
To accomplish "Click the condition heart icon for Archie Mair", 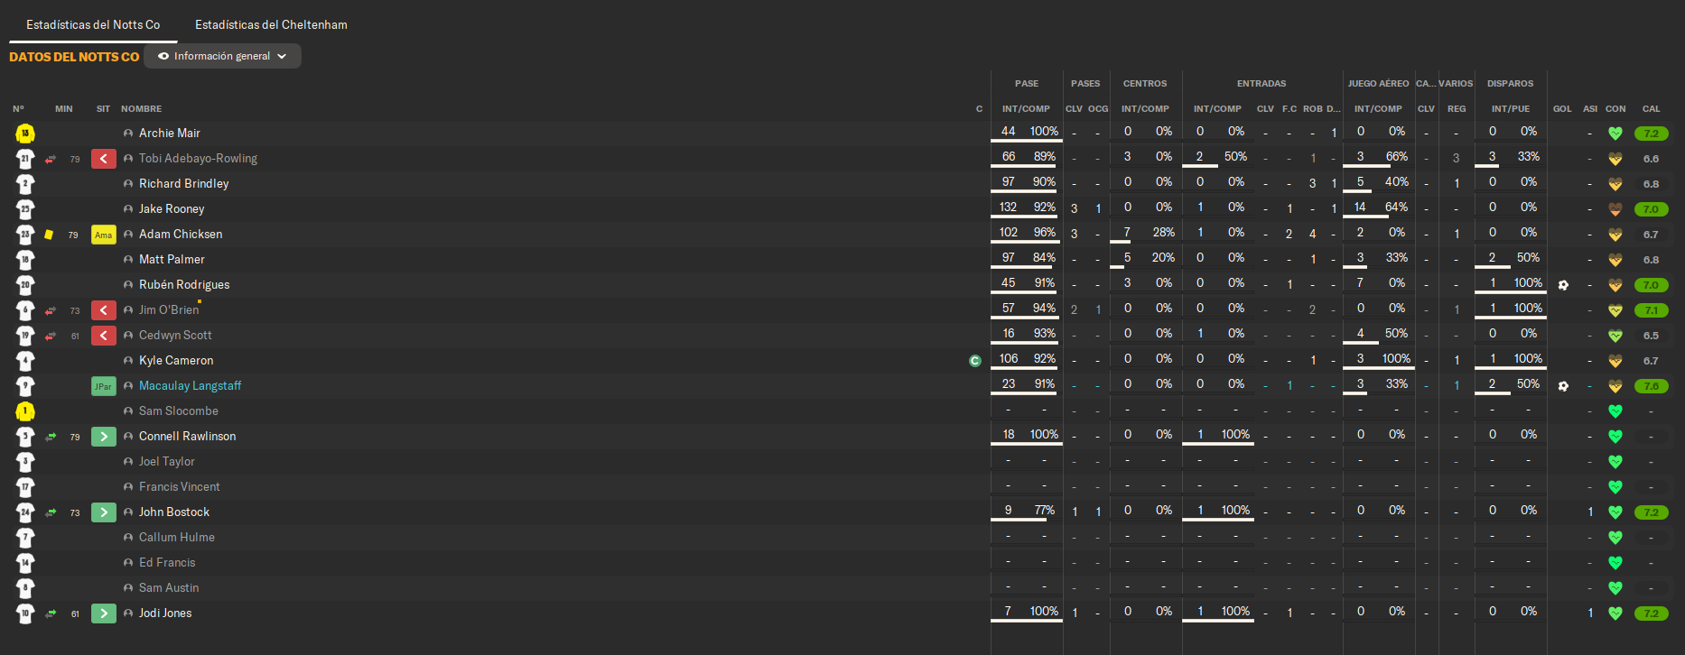I will pos(1615,134).
